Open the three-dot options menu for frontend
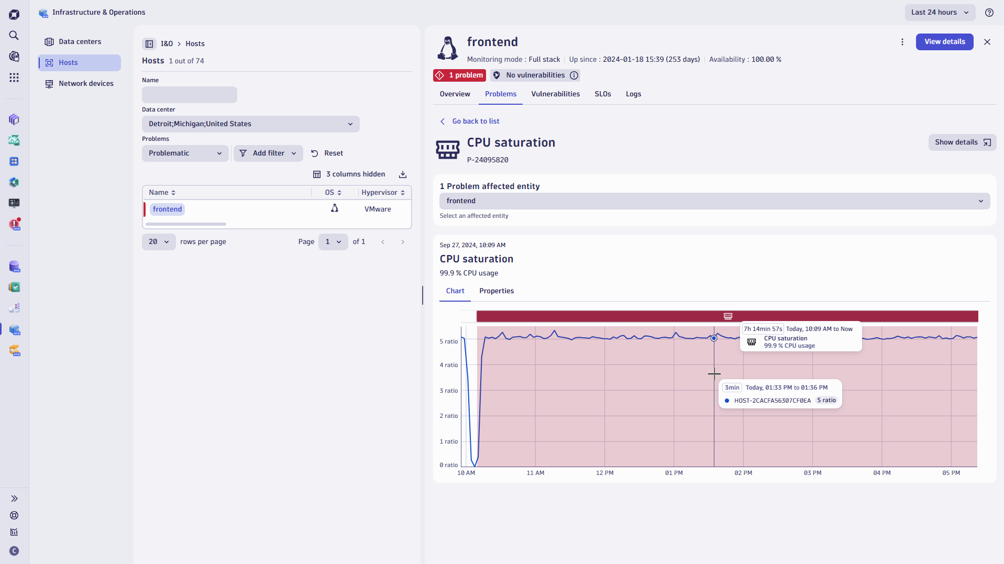 902,42
